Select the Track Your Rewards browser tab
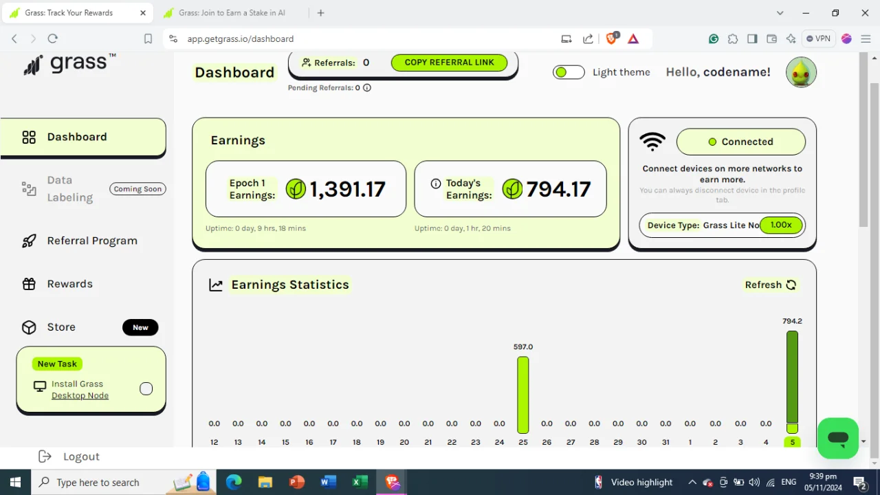880x495 pixels. (69, 13)
